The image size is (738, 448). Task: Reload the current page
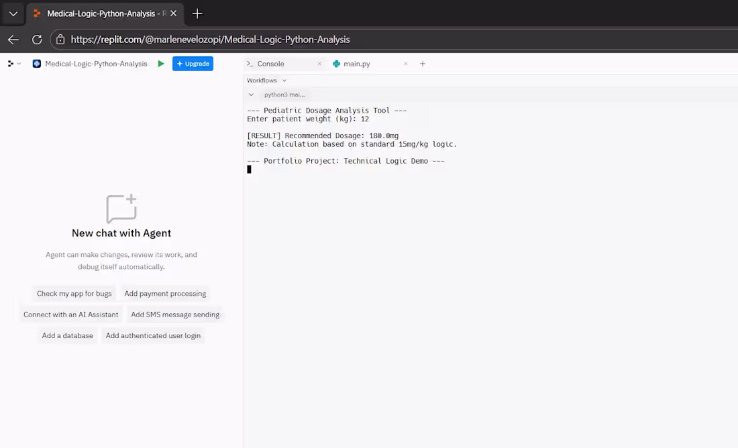pos(37,40)
